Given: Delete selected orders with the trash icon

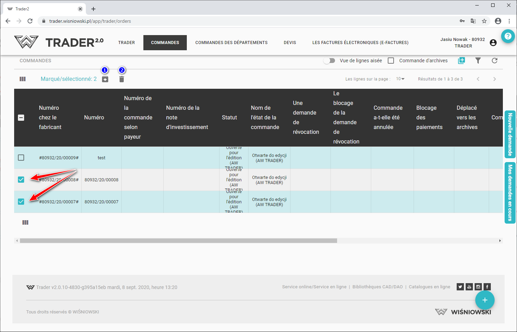Looking at the screenshot, I should (122, 79).
